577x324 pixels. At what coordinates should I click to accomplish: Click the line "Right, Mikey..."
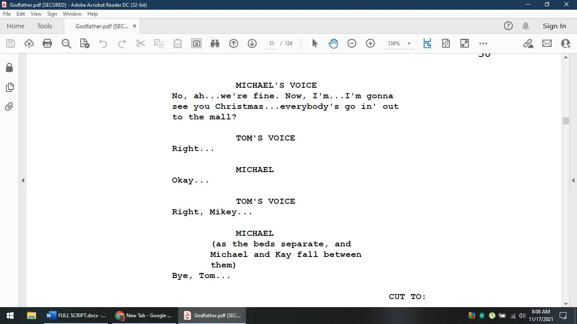pos(212,212)
